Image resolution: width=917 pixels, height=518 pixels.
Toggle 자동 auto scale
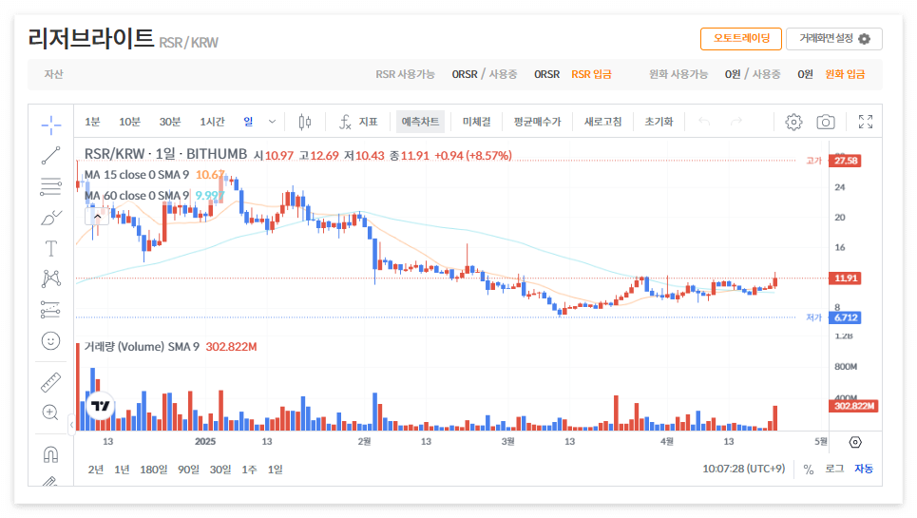pyautogui.click(x=864, y=469)
